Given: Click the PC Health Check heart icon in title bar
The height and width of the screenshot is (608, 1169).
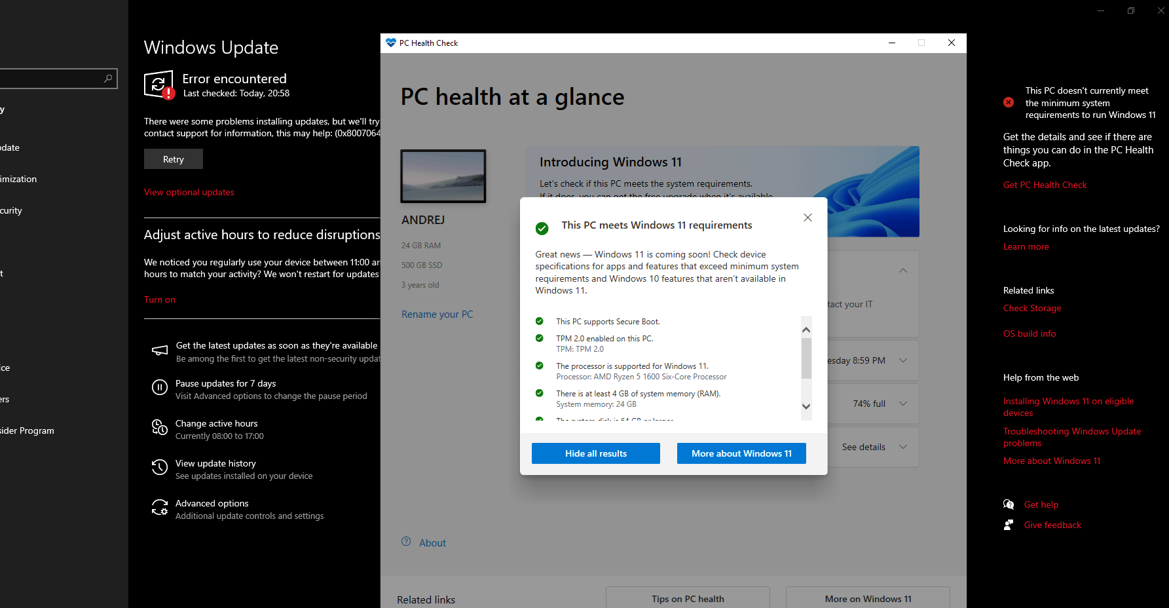Looking at the screenshot, I should pos(391,43).
